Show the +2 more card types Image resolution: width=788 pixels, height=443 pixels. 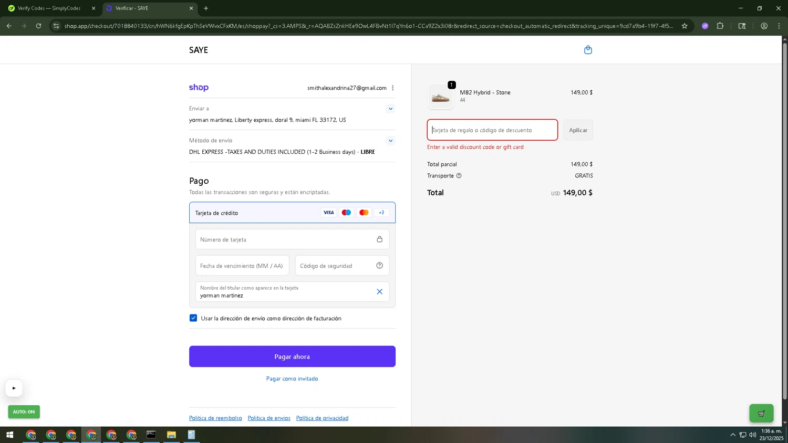pos(381,213)
